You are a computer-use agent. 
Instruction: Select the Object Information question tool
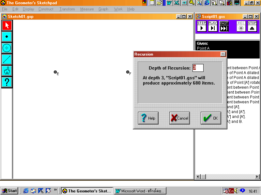pos(7,82)
